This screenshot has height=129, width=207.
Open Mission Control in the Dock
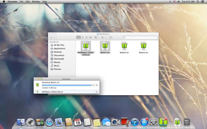point(40,122)
